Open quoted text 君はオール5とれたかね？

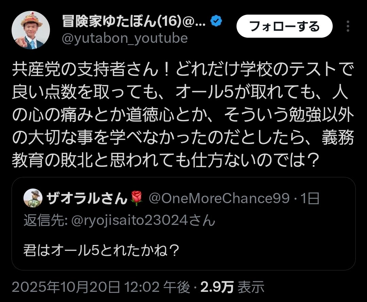pos(102,251)
